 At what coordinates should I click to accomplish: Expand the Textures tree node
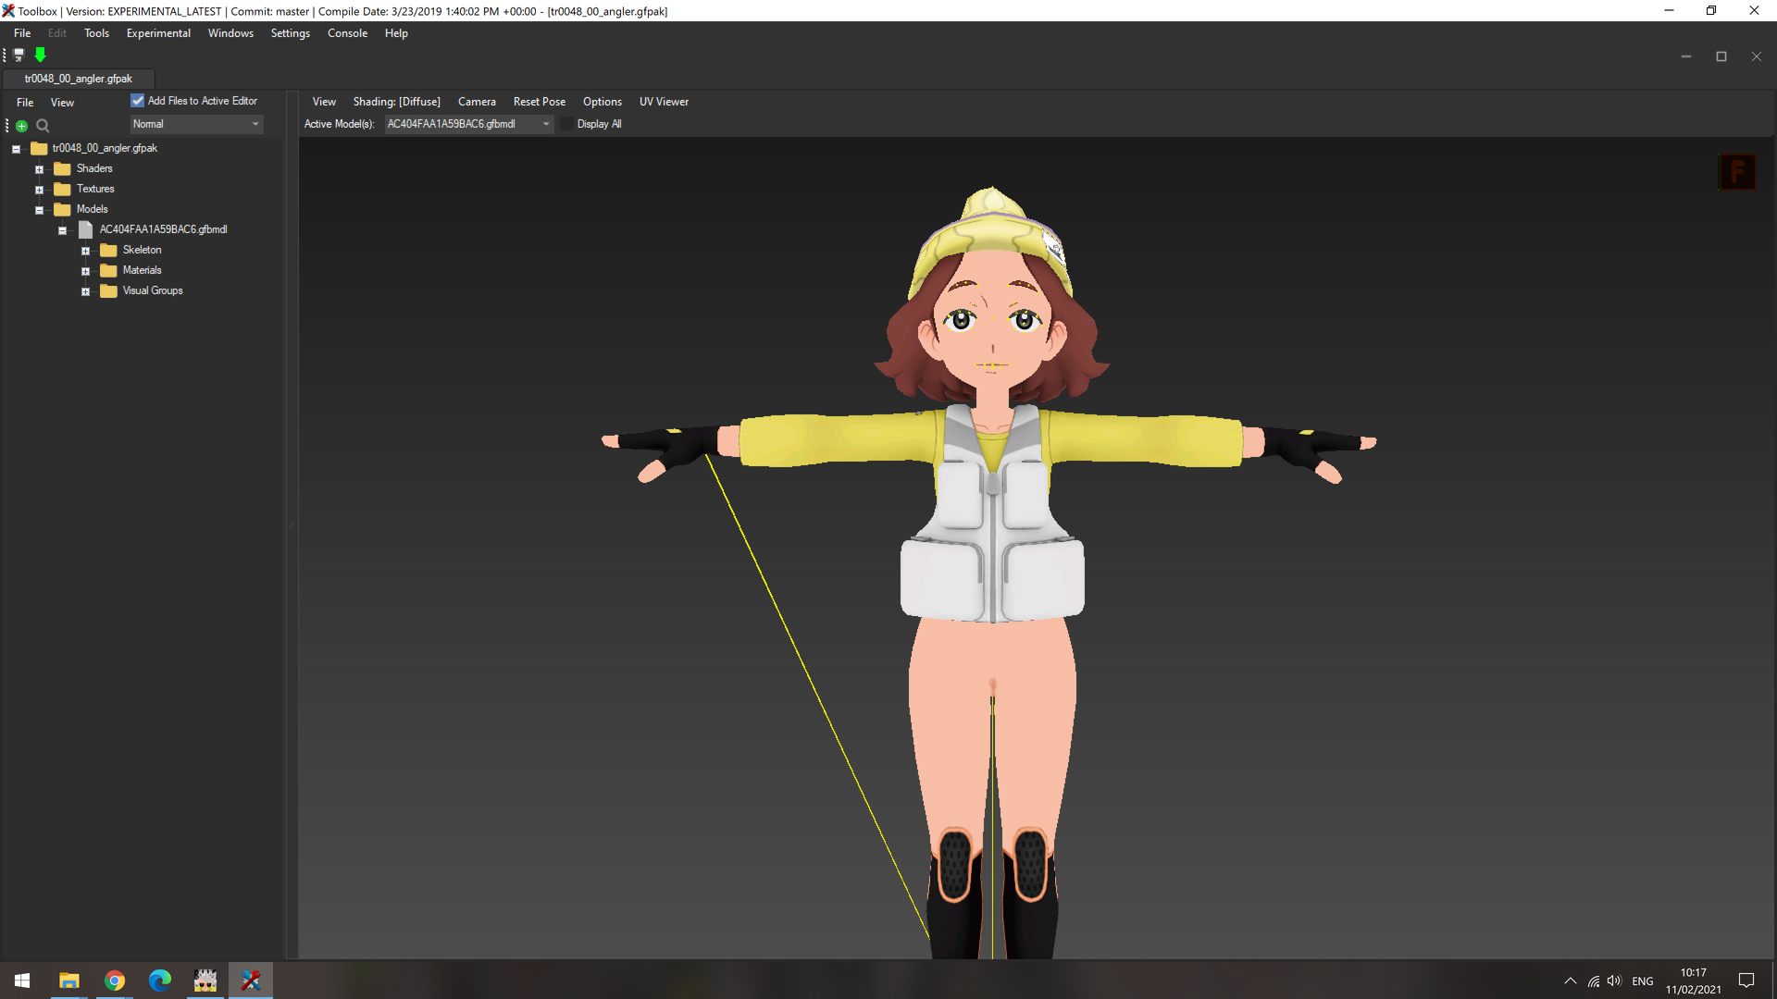(39, 190)
